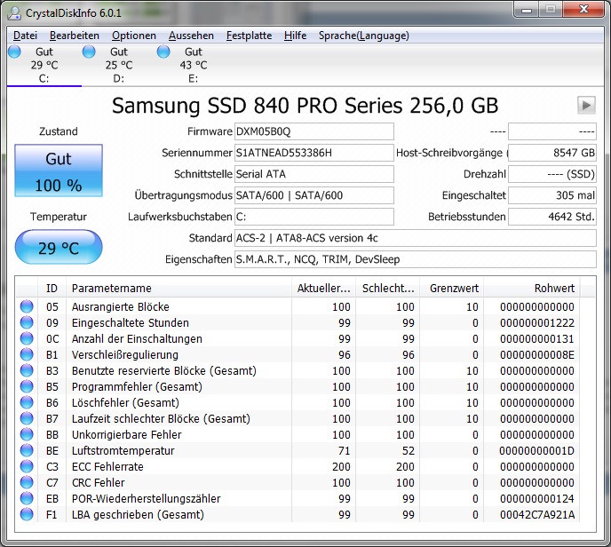This screenshot has height=547, width=611.
Task: Click status icon of Laufzeit schlechter Blöcke row
Action: coord(27,418)
